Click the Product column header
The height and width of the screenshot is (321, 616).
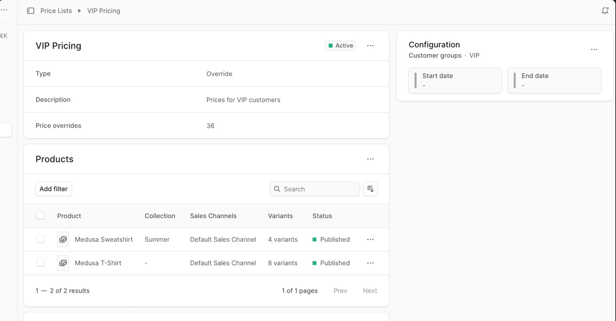(x=69, y=216)
